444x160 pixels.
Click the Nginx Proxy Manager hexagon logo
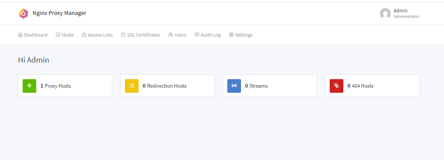[23, 14]
